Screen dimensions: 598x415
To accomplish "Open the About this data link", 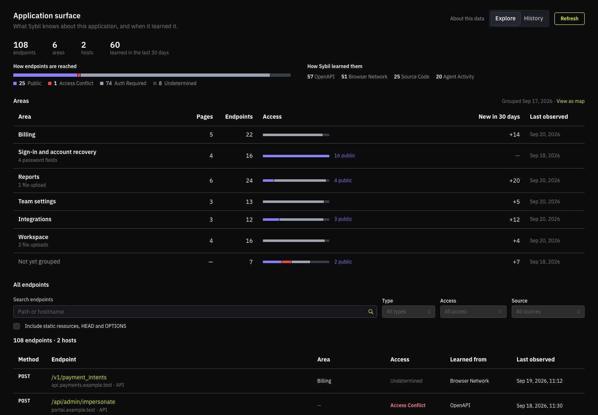I will click(x=467, y=19).
